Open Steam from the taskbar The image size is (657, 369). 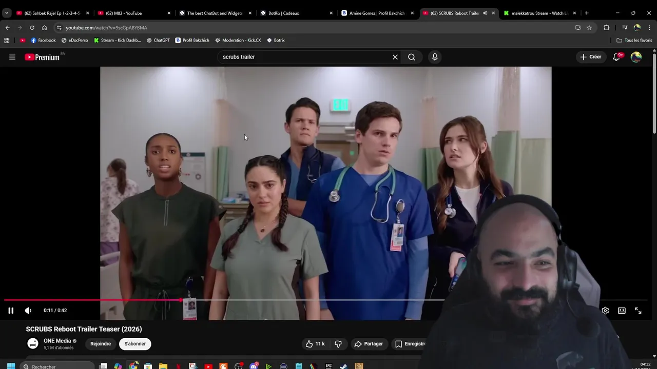coord(343,366)
